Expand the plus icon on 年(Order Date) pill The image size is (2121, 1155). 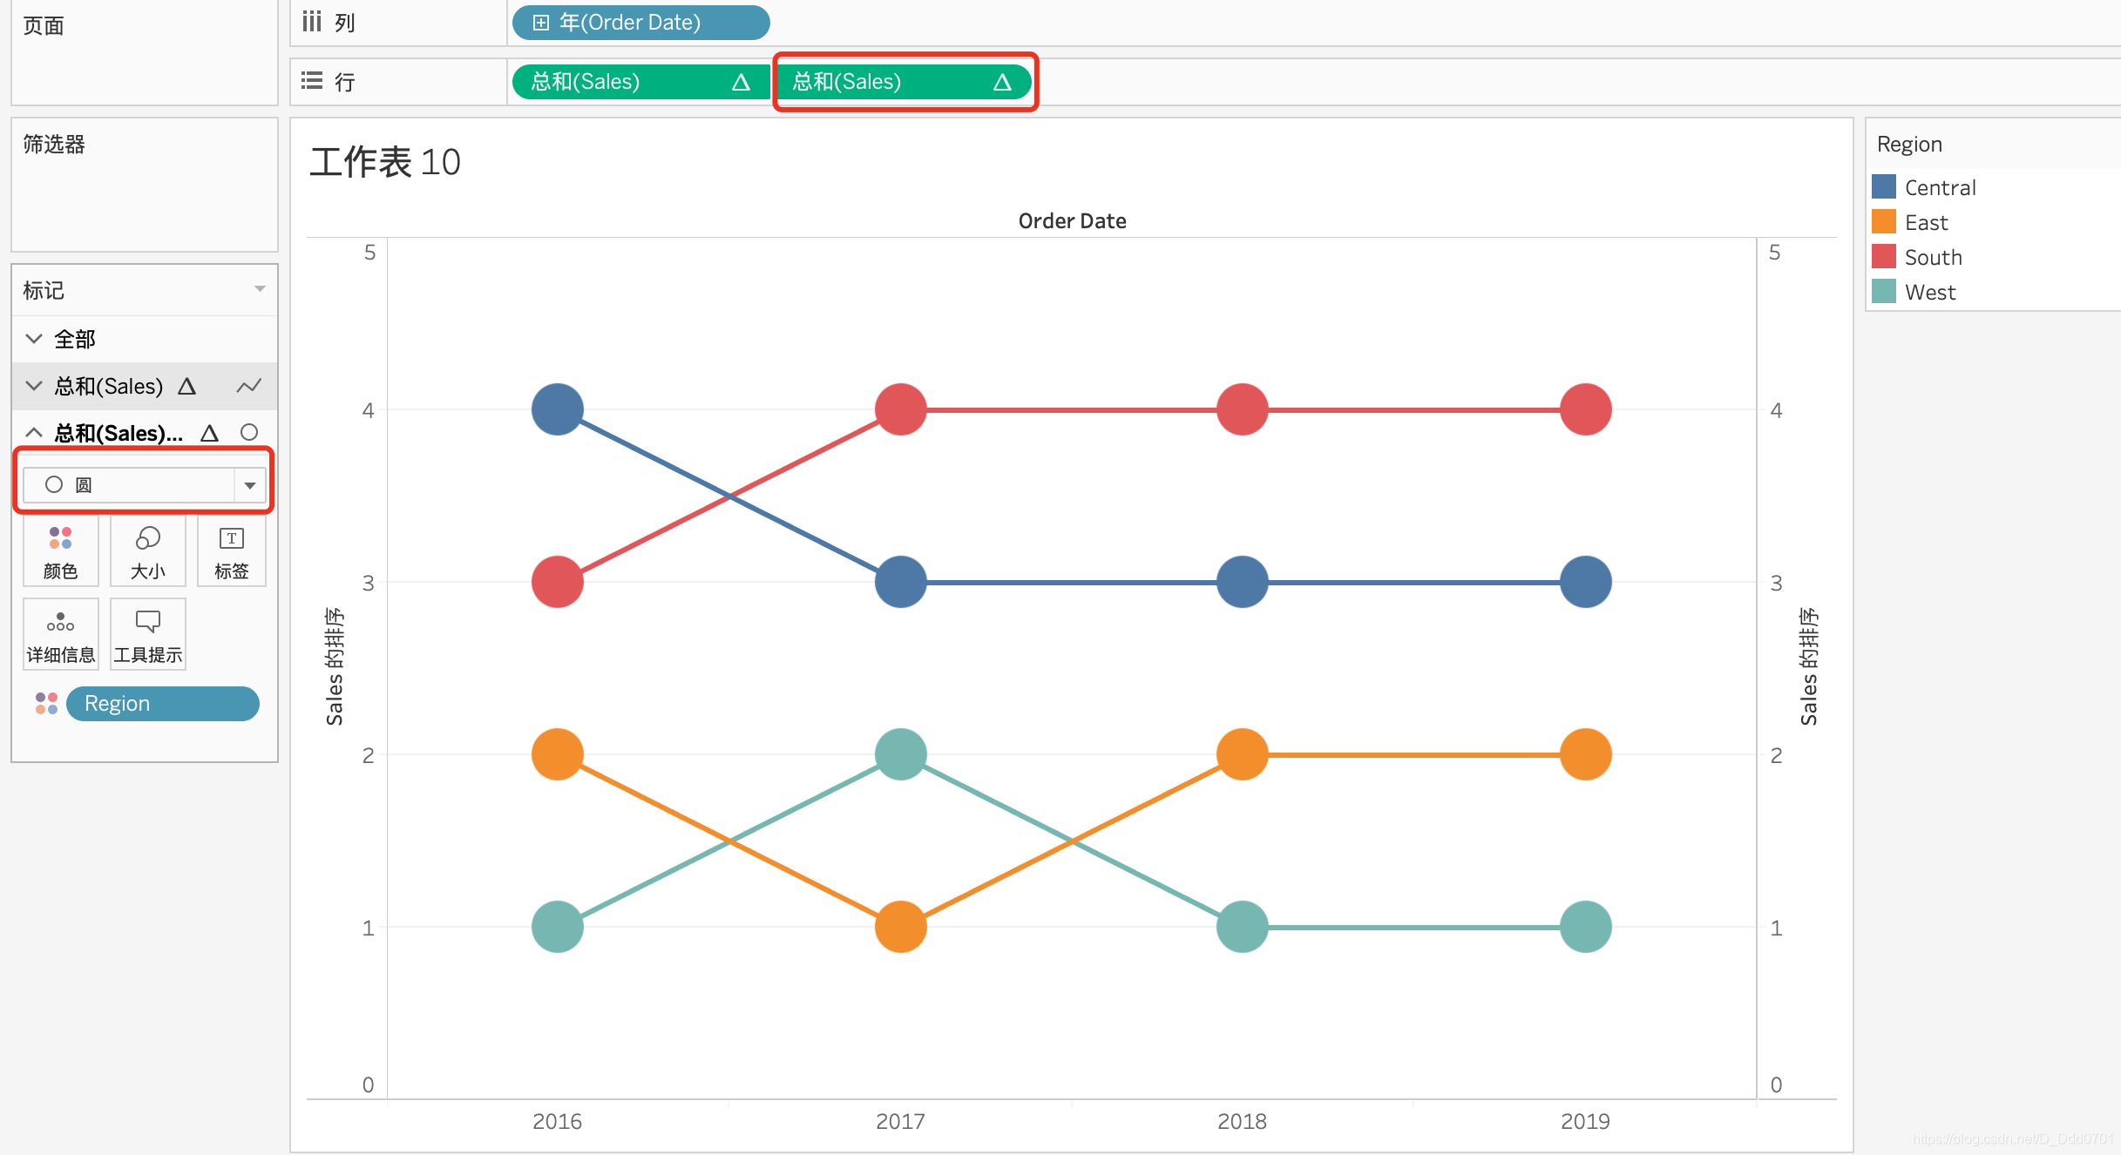point(541,23)
